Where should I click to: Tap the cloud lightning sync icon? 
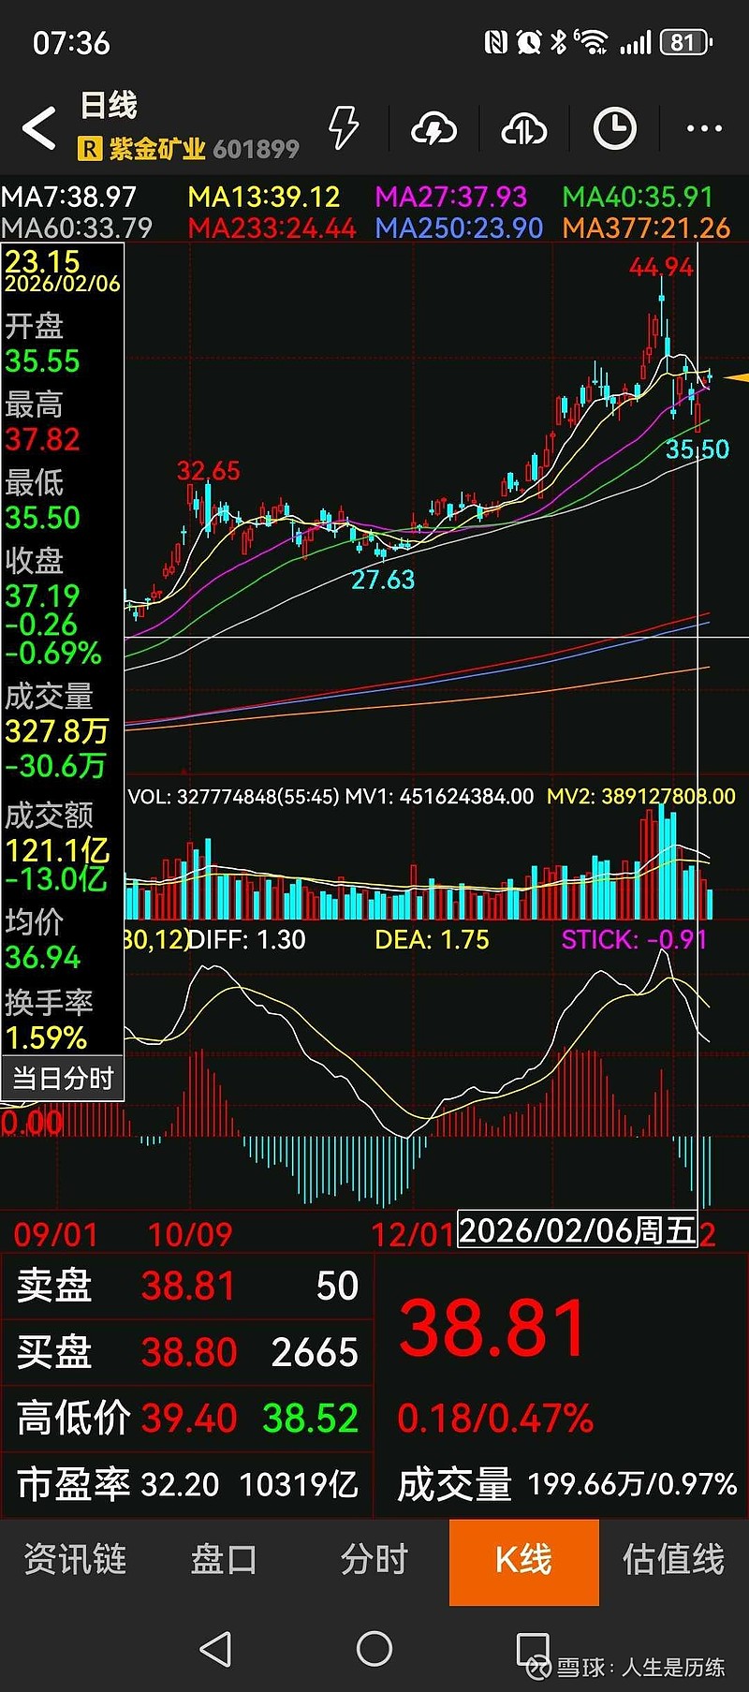tap(434, 129)
